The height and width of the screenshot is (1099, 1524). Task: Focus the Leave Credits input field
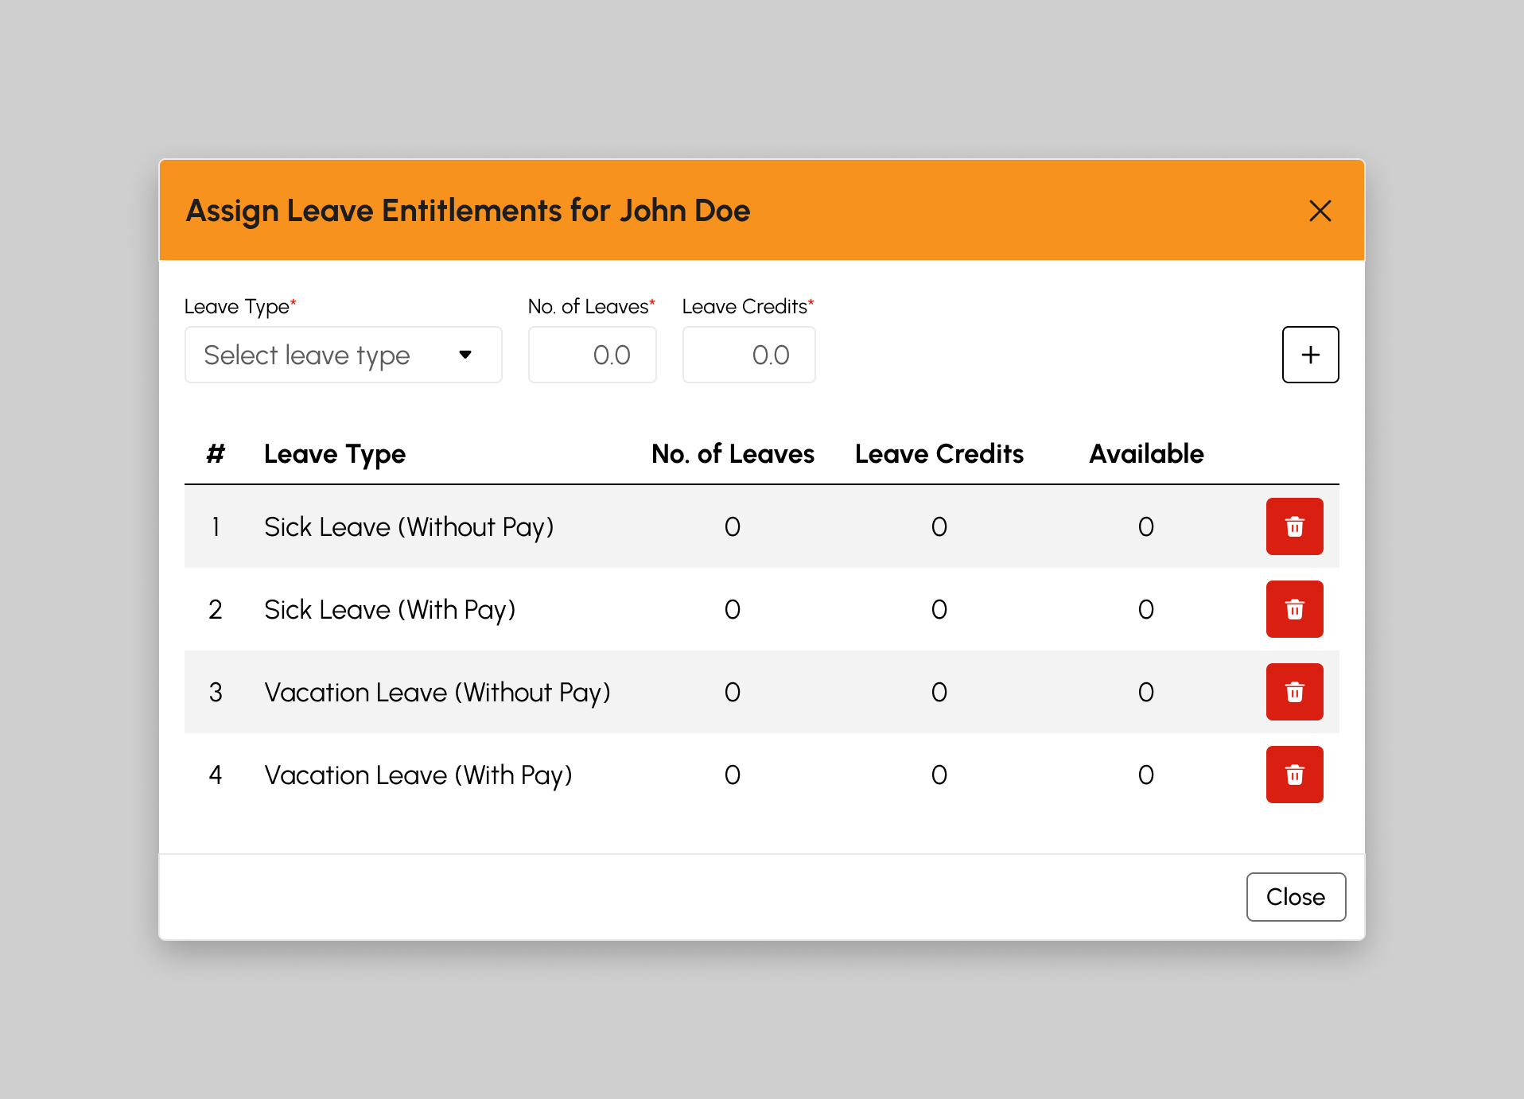pyautogui.click(x=748, y=355)
